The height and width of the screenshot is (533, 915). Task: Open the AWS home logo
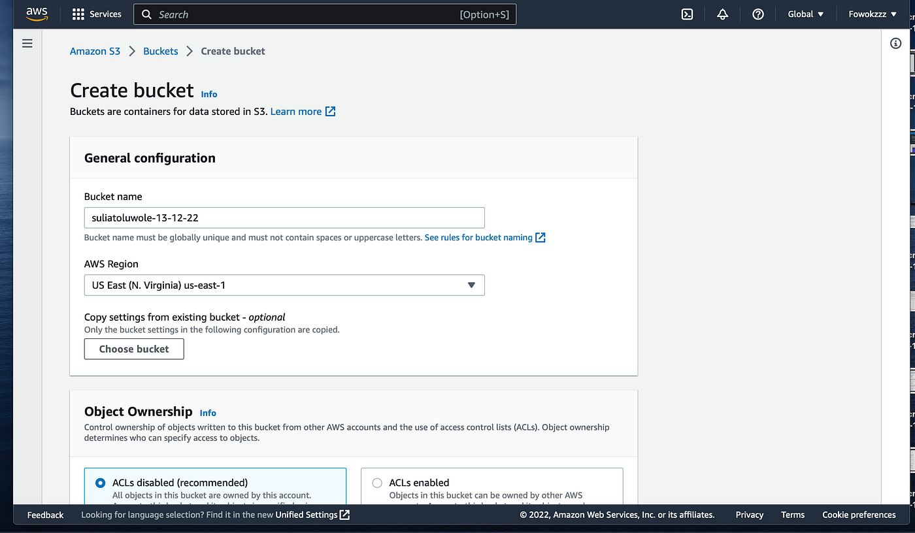coord(37,14)
